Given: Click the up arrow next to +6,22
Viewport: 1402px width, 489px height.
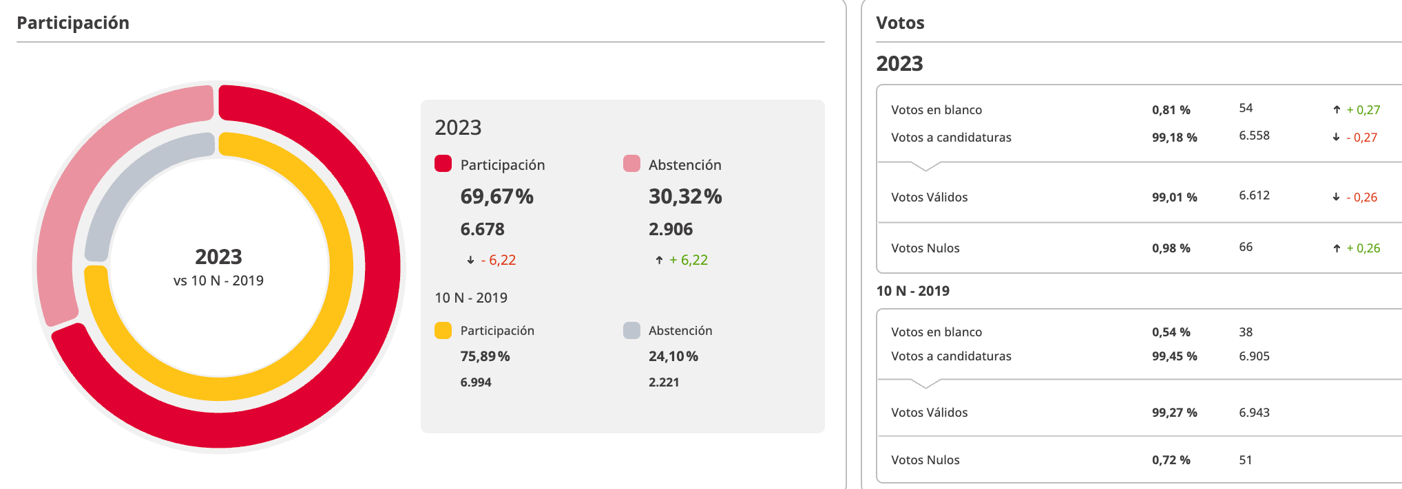Looking at the screenshot, I should pyautogui.click(x=659, y=260).
